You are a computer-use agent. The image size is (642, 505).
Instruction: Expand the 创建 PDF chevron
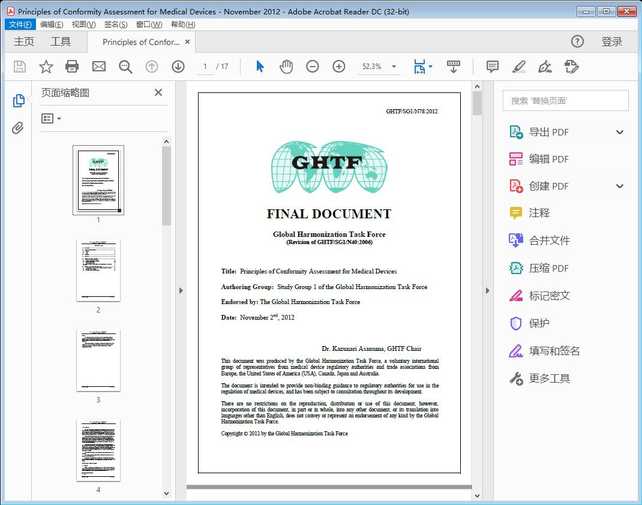620,186
